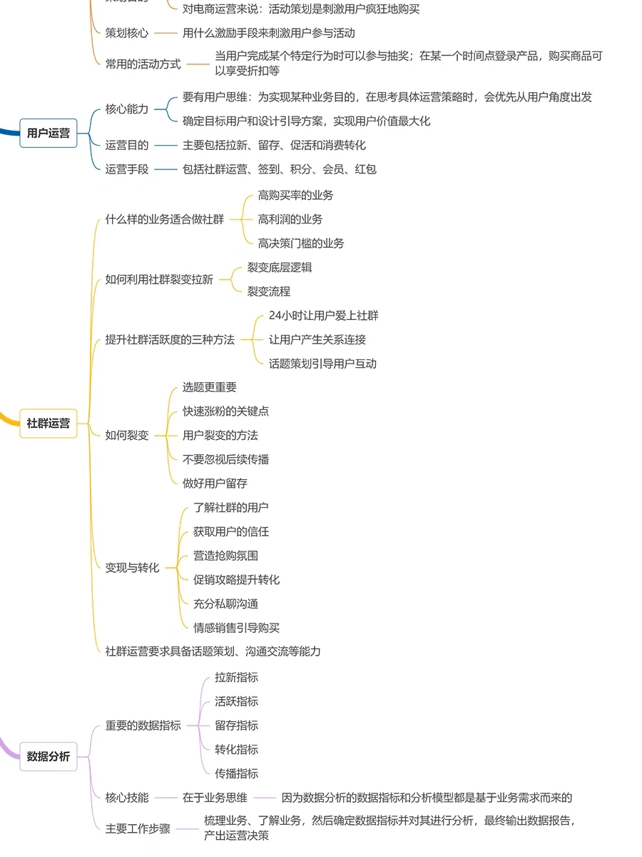642x857 pixels.
Task: Select the 裂变流程 leaf node
Action: coord(268,291)
